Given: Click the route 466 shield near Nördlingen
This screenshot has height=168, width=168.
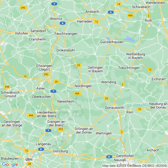Looking at the screenshot, I should 77,93.
